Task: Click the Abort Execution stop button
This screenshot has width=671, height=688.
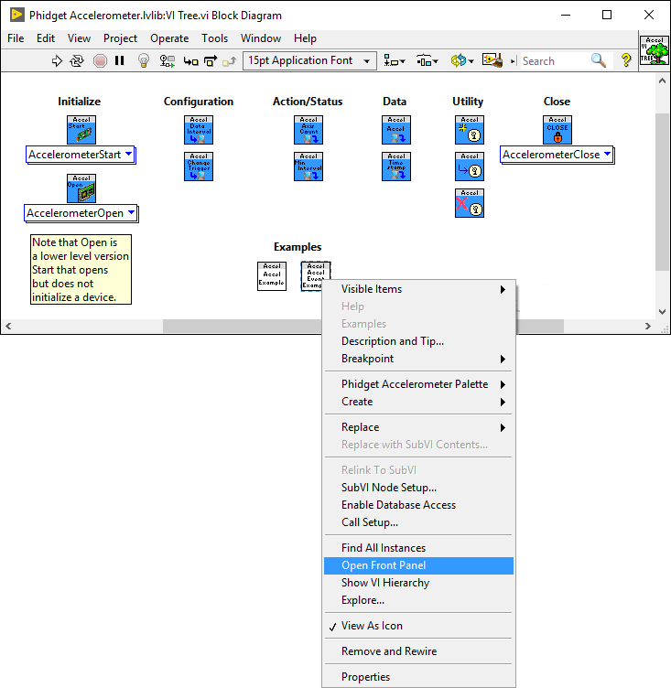Action: click(x=100, y=60)
